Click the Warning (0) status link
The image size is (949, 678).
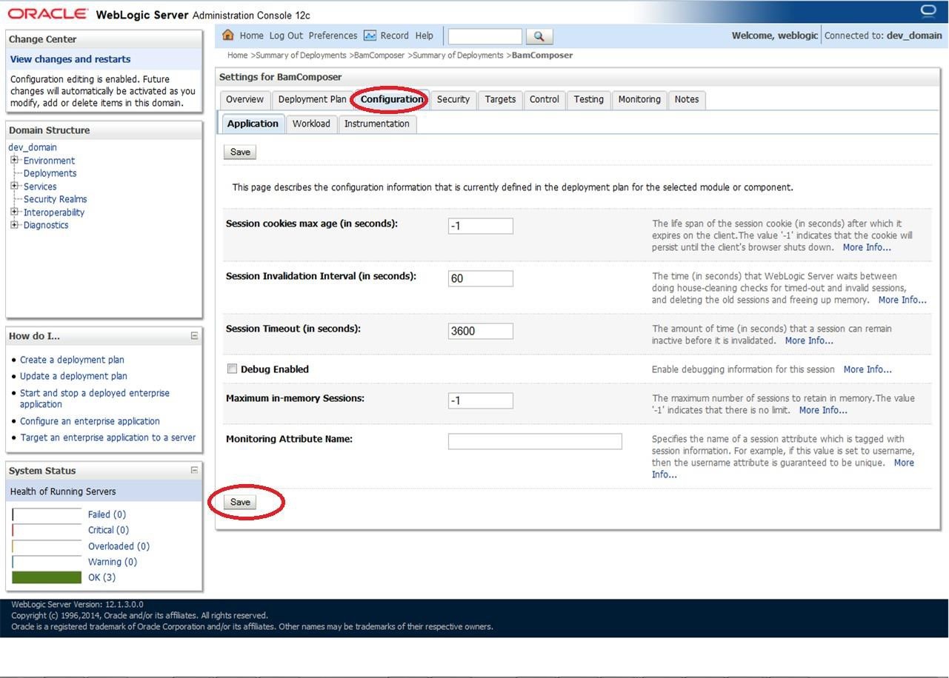point(113,562)
